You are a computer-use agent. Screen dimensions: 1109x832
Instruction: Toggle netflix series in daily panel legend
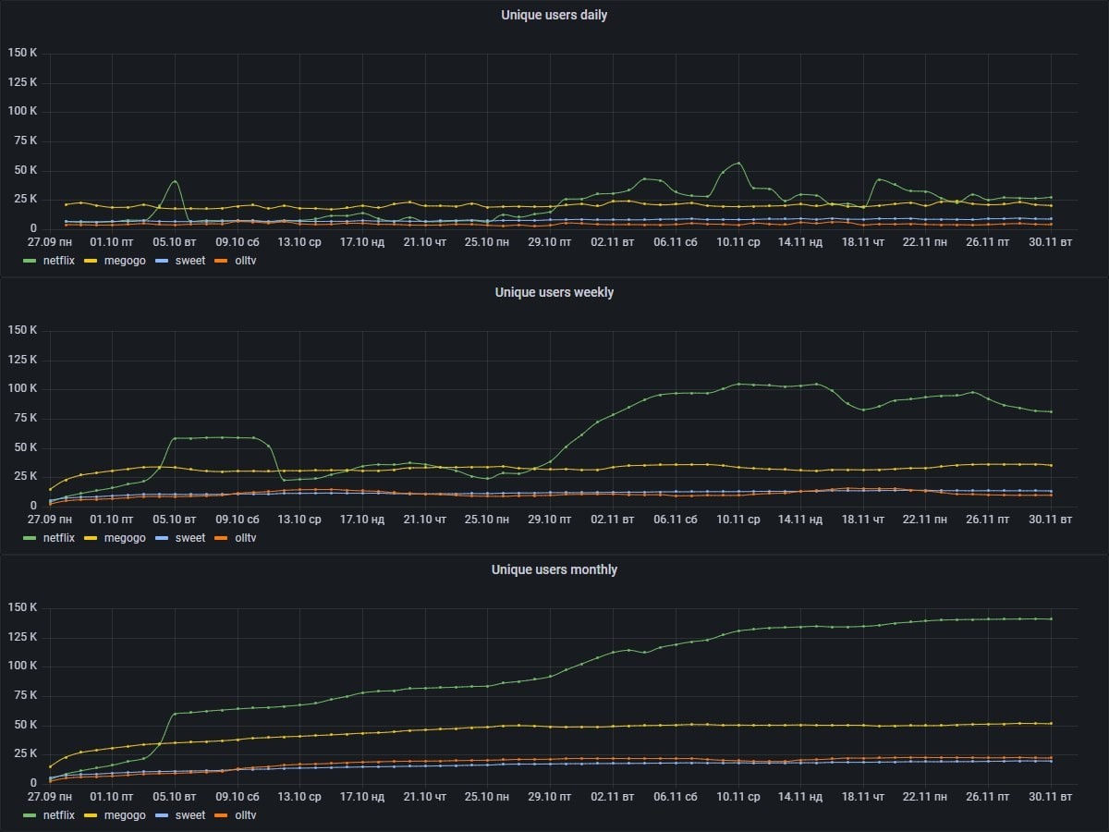60,261
